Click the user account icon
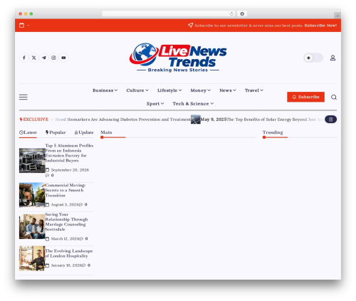Screen dimensions: 356x301 coord(333,58)
